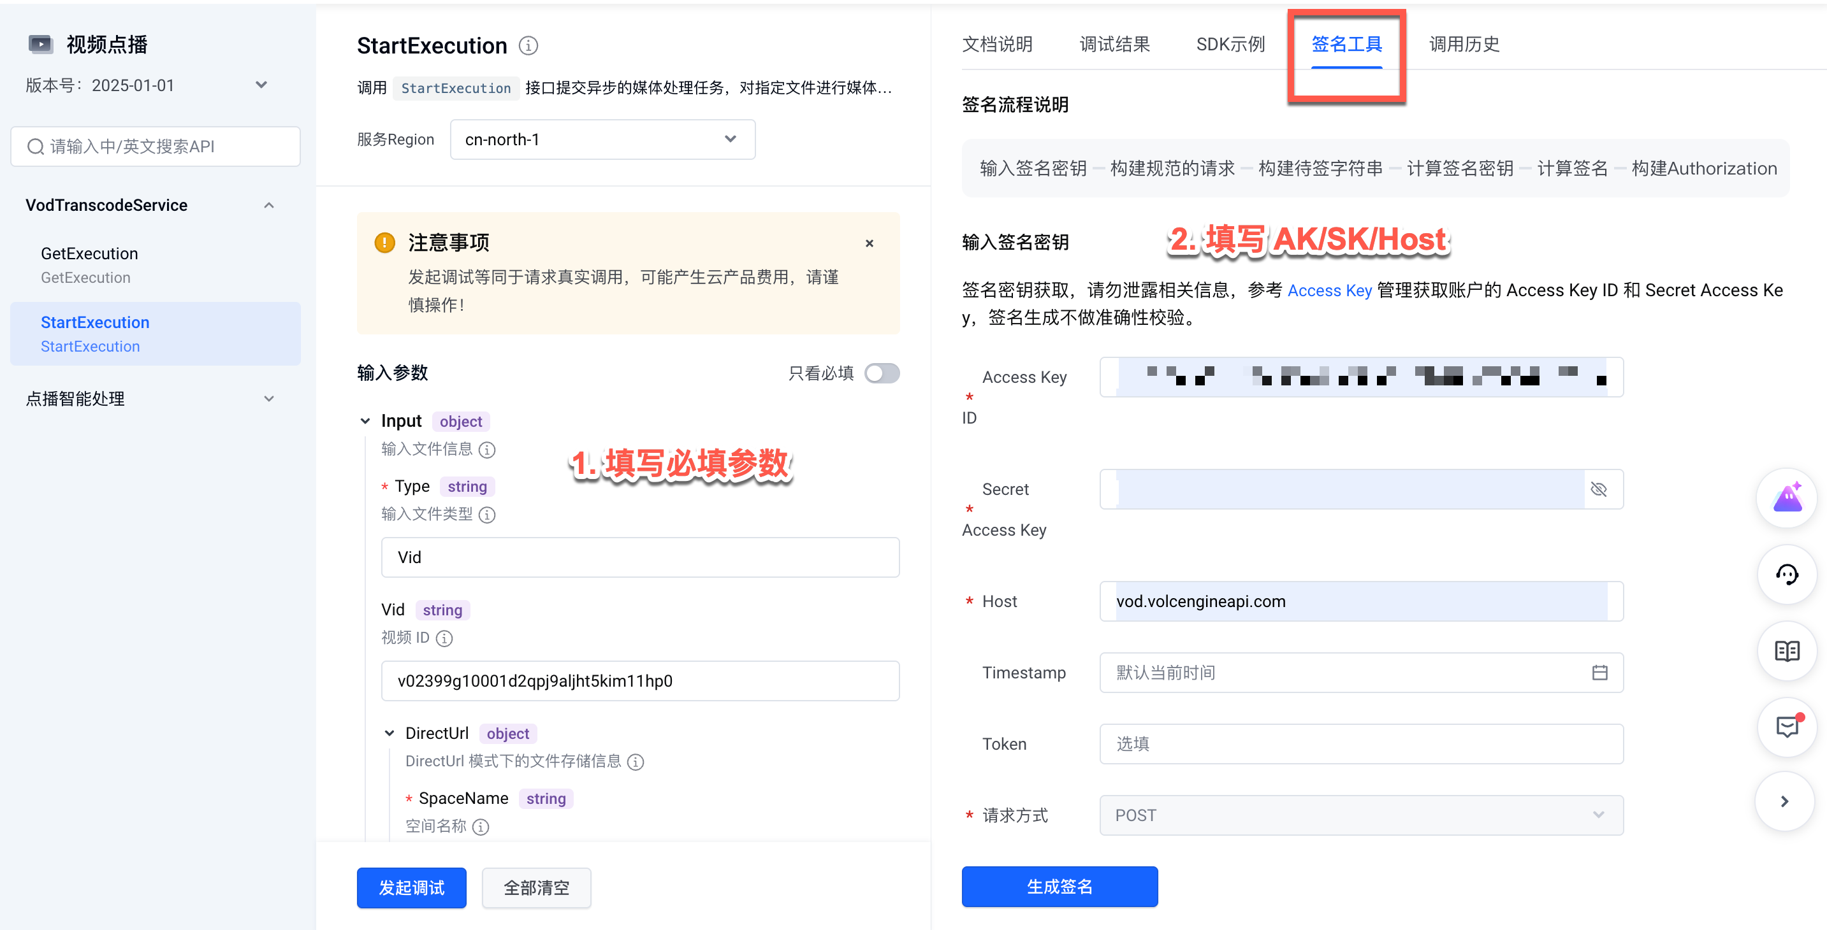The width and height of the screenshot is (1827, 930).
Task: Click the info icon beside 视频 ID
Action: click(445, 639)
